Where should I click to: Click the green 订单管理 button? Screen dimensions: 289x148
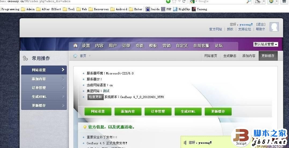click(x=158, y=111)
